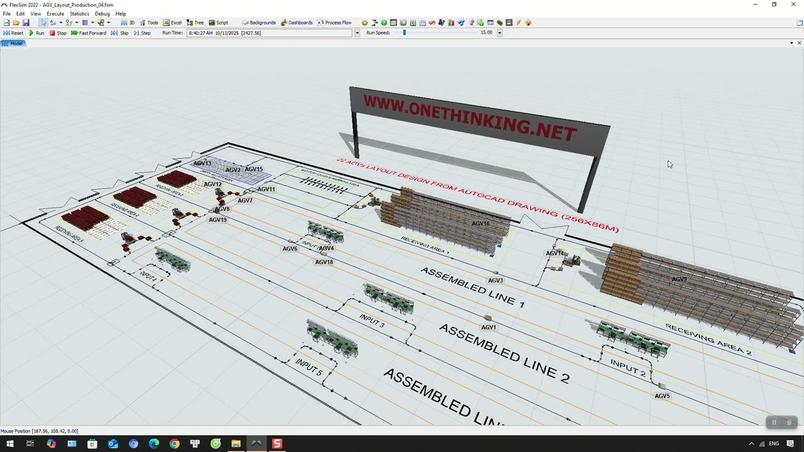This screenshot has height=452, width=804.
Task: Expand the connect mode dropdown arrow
Action: [x=61, y=23]
